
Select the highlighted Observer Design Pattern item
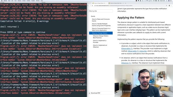pyautogui.click(x=101, y=33)
